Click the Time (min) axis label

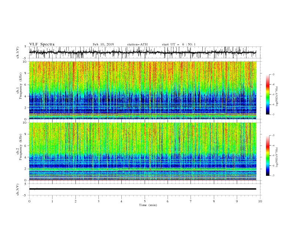pos(148,205)
